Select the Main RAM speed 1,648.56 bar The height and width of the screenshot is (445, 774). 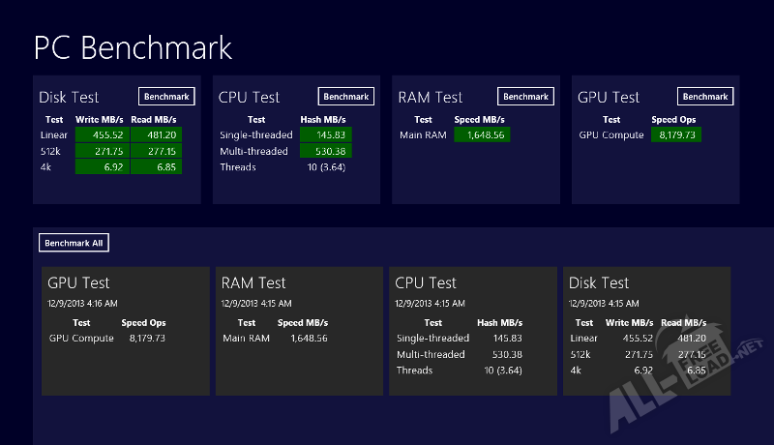point(482,135)
